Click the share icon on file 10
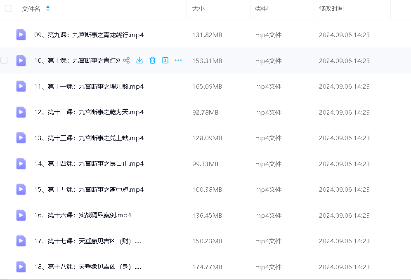Image resolution: width=411 pixels, height=280 pixels. click(126, 61)
